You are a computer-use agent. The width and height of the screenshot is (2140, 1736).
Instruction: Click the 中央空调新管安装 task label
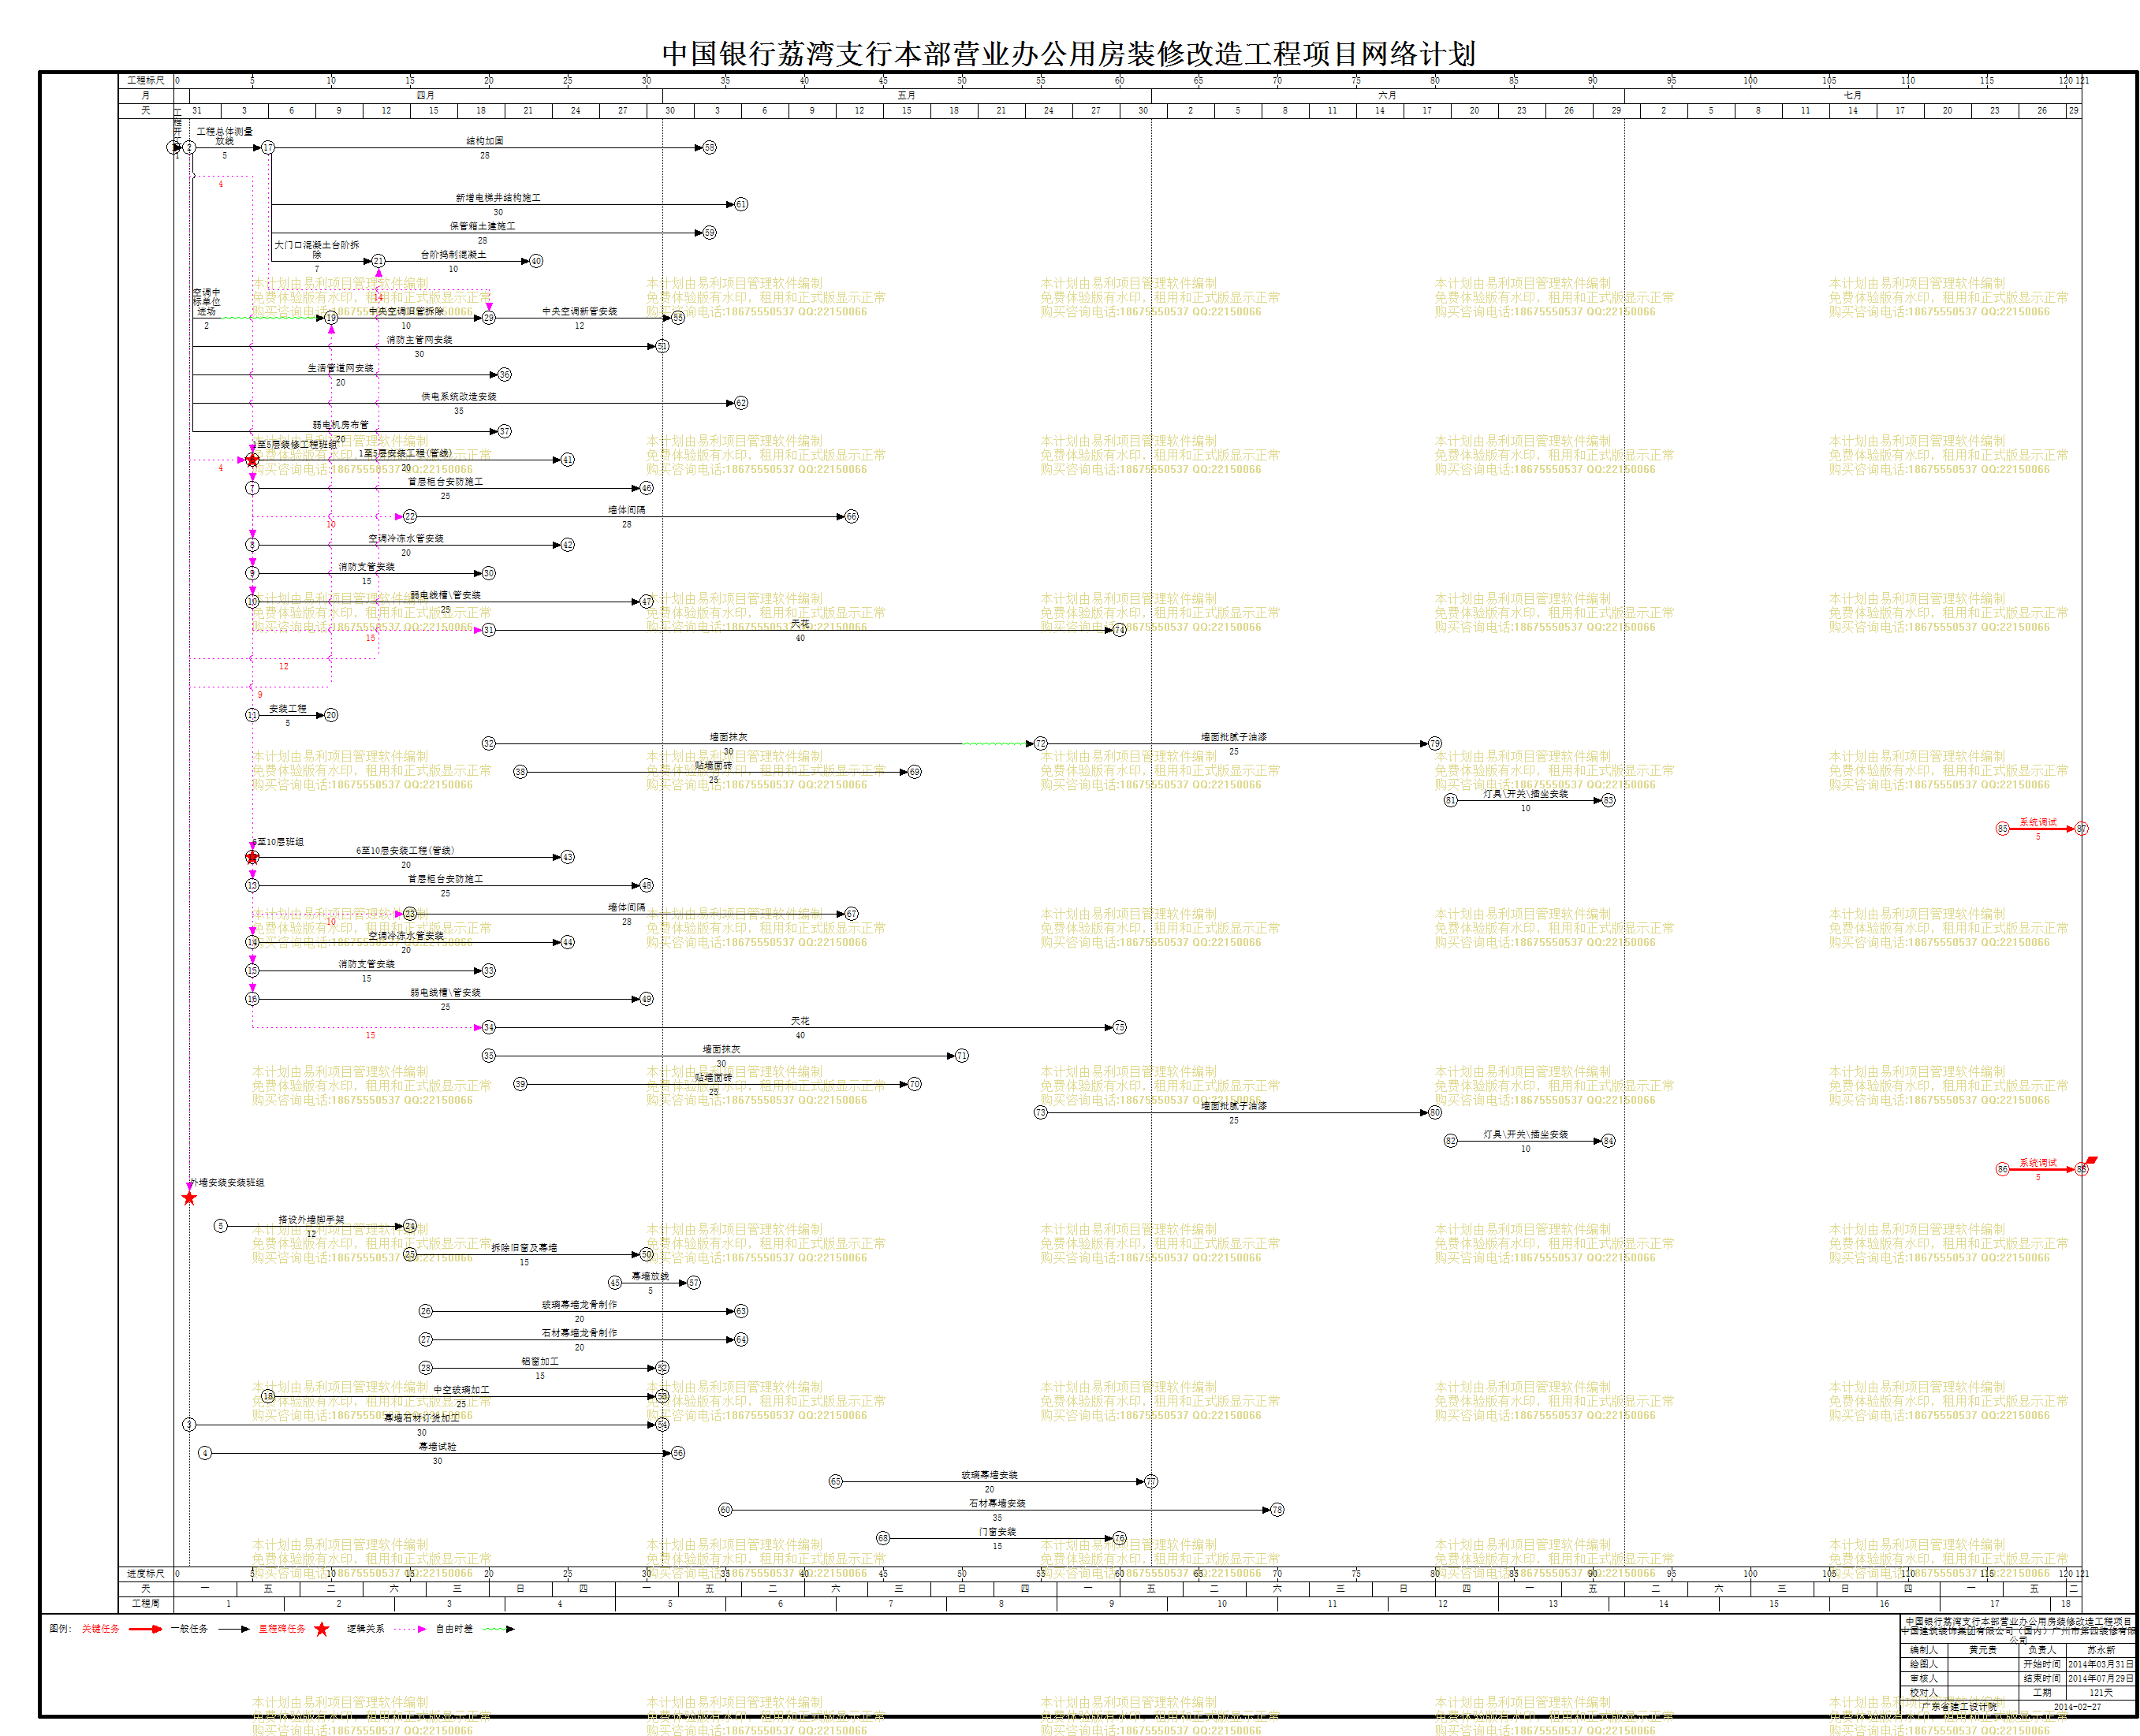[x=580, y=312]
